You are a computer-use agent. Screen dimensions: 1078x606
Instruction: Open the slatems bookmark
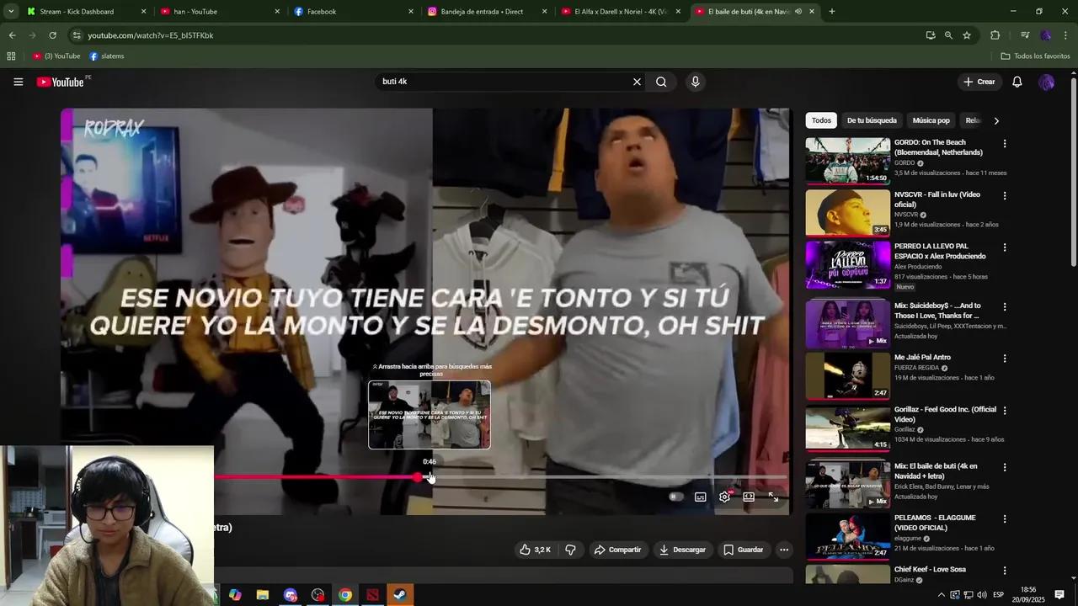(x=106, y=56)
